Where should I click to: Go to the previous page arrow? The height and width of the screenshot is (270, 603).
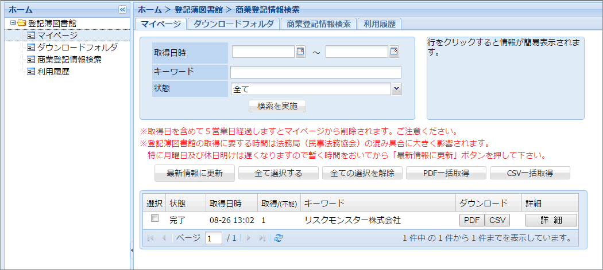point(163,238)
